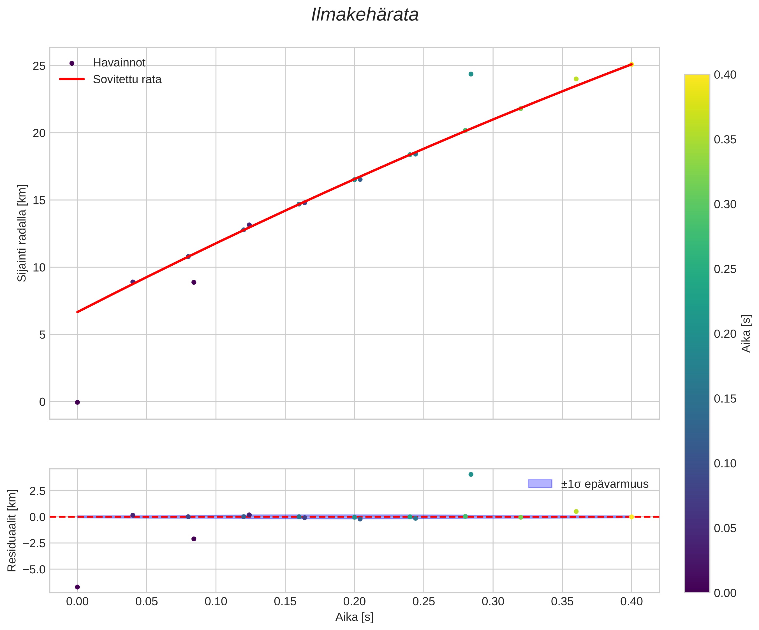Click the 0.25 x-axis tick label
The width and height of the screenshot is (759, 630).
tap(424, 601)
